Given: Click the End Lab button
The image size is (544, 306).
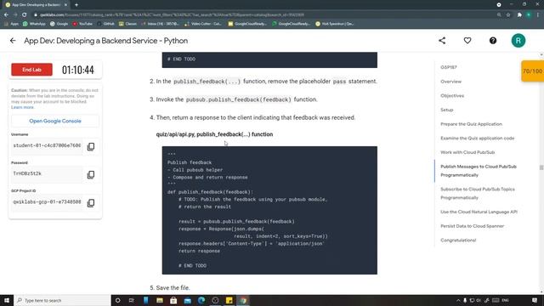Looking at the screenshot, I should click(x=31, y=70).
